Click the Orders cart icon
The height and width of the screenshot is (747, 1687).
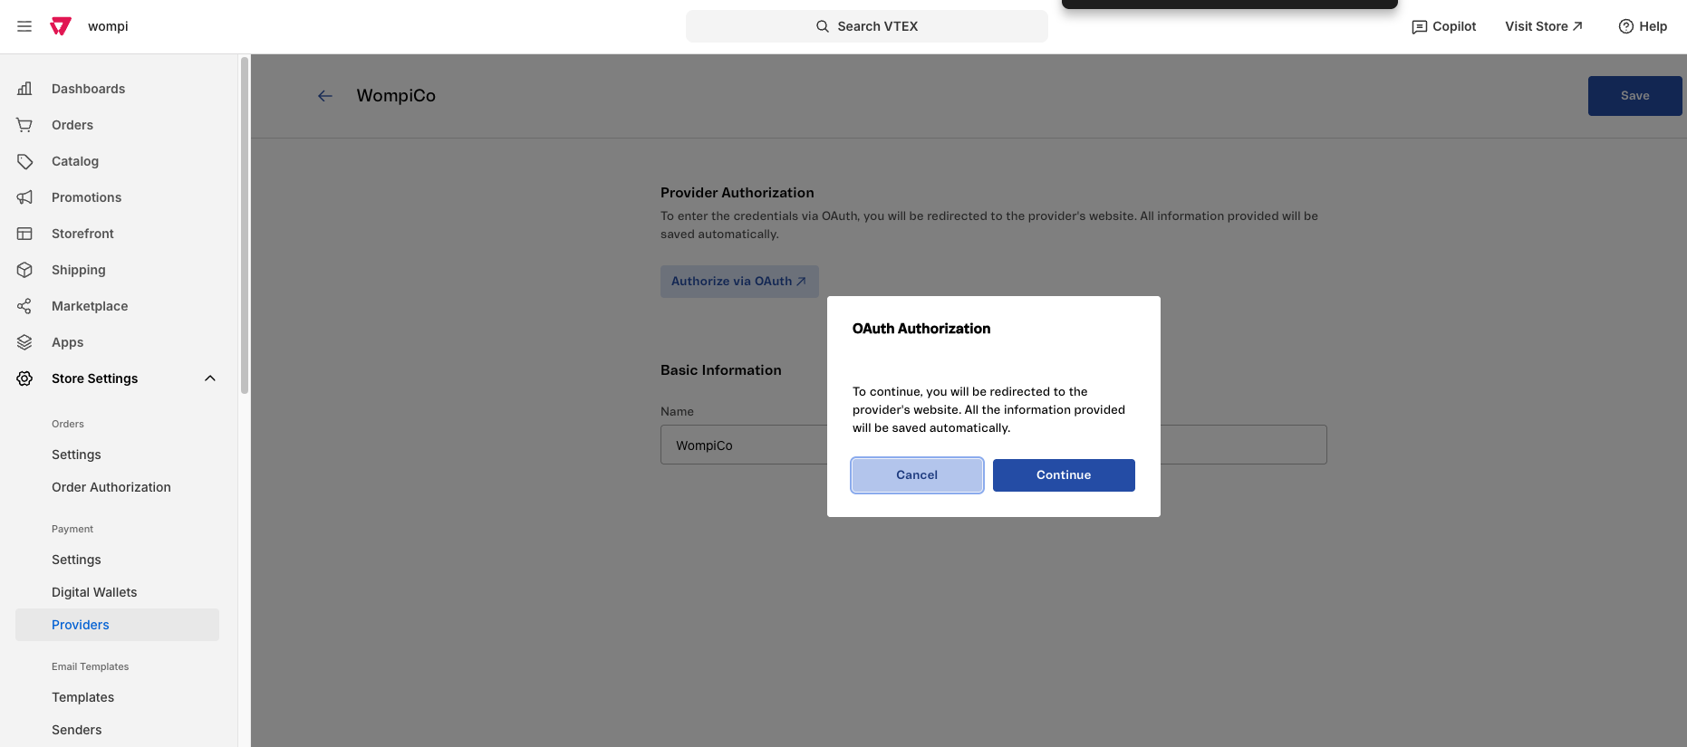coord(24,125)
